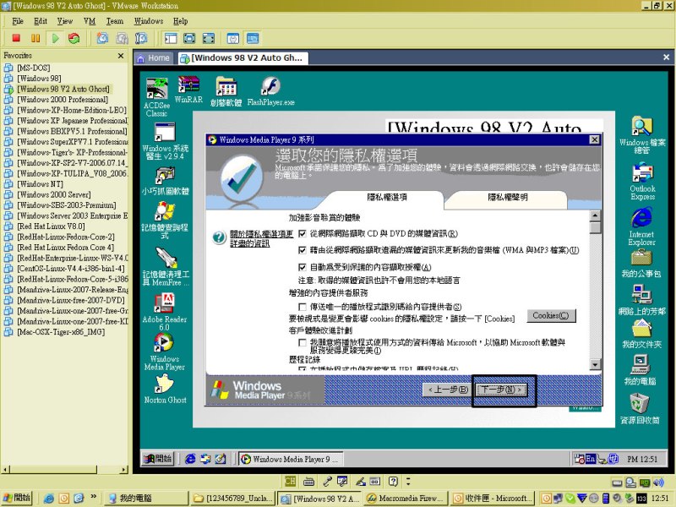Click Internet Explorer quick launch icon in guest taskbar
The image size is (676, 507).
point(190,459)
